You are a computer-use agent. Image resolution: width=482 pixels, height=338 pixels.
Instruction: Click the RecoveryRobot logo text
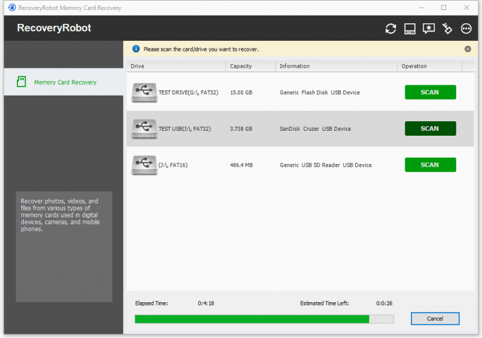(54, 28)
